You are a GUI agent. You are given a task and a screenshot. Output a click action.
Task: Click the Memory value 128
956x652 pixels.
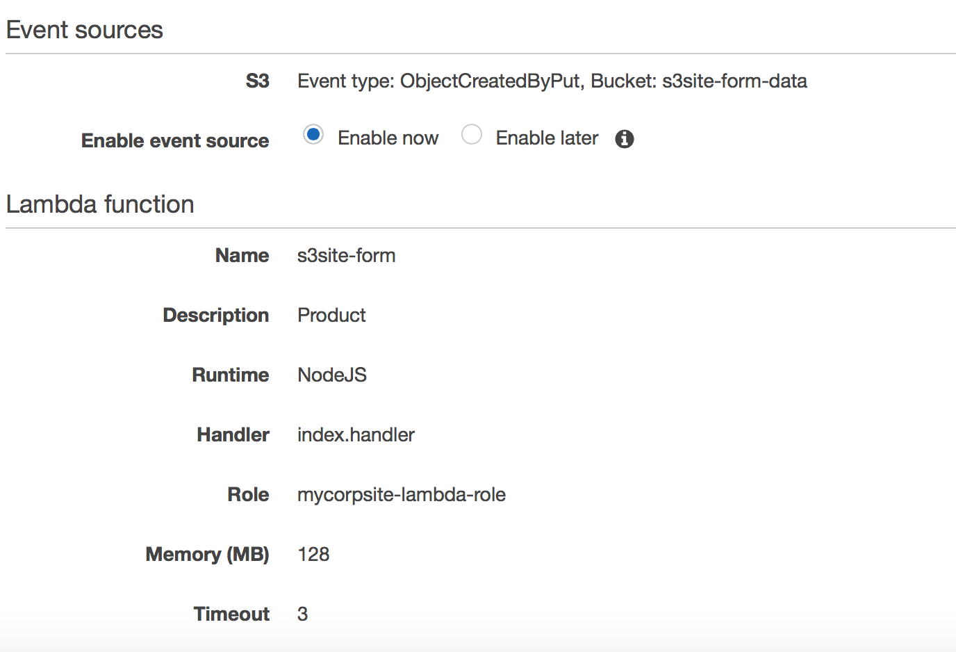coord(313,555)
